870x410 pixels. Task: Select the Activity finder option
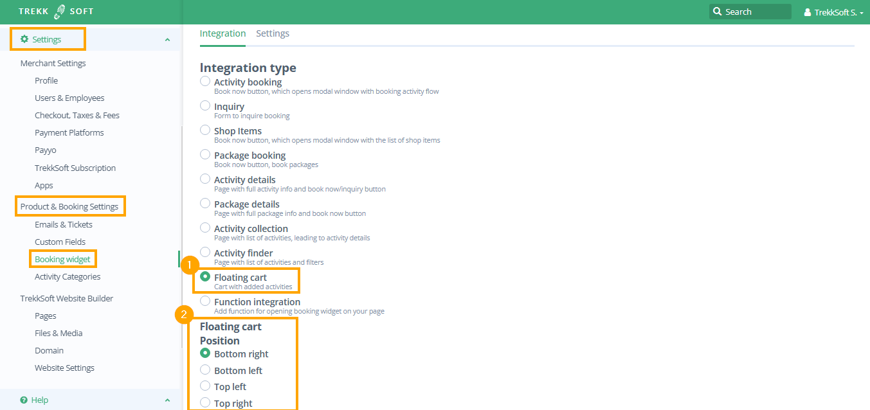pyautogui.click(x=205, y=252)
